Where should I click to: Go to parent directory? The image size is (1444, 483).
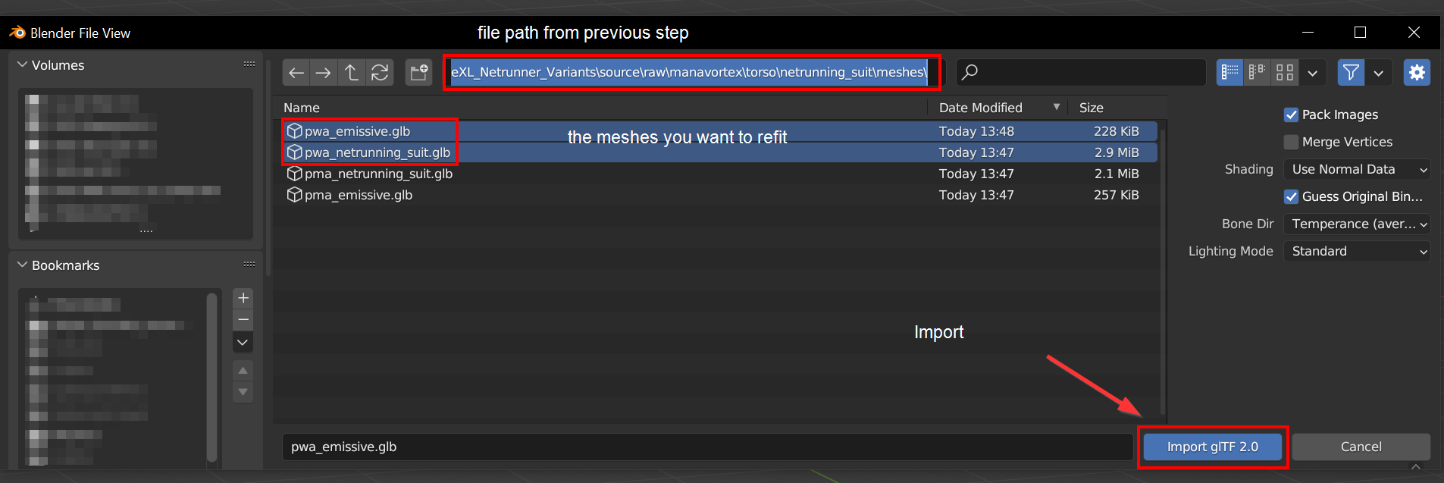tap(351, 73)
